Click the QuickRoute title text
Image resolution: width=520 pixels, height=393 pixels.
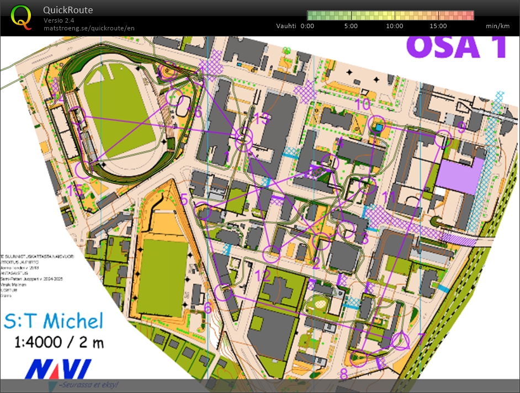tap(68, 10)
